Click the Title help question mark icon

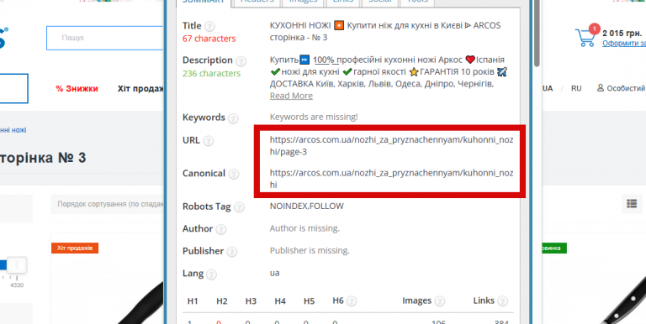click(x=209, y=27)
